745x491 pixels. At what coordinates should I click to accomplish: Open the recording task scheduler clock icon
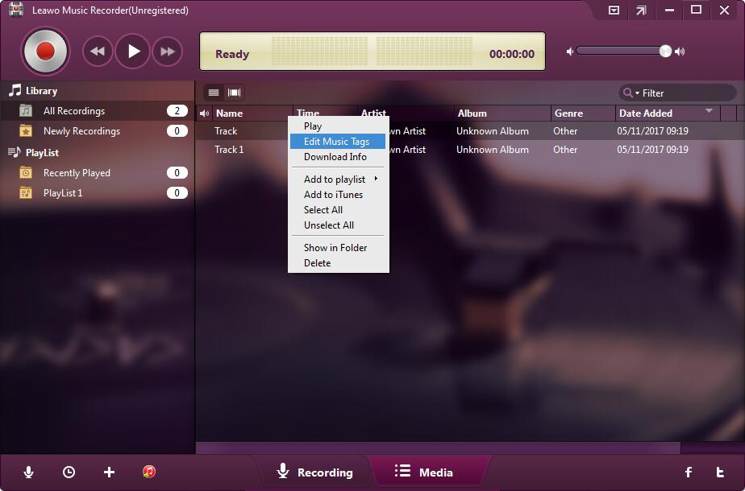click(69, 472)
